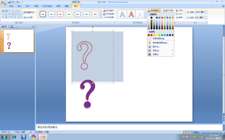
Task: Open the 纹理 (Texture) submenu
Action: tap(161, 55)
